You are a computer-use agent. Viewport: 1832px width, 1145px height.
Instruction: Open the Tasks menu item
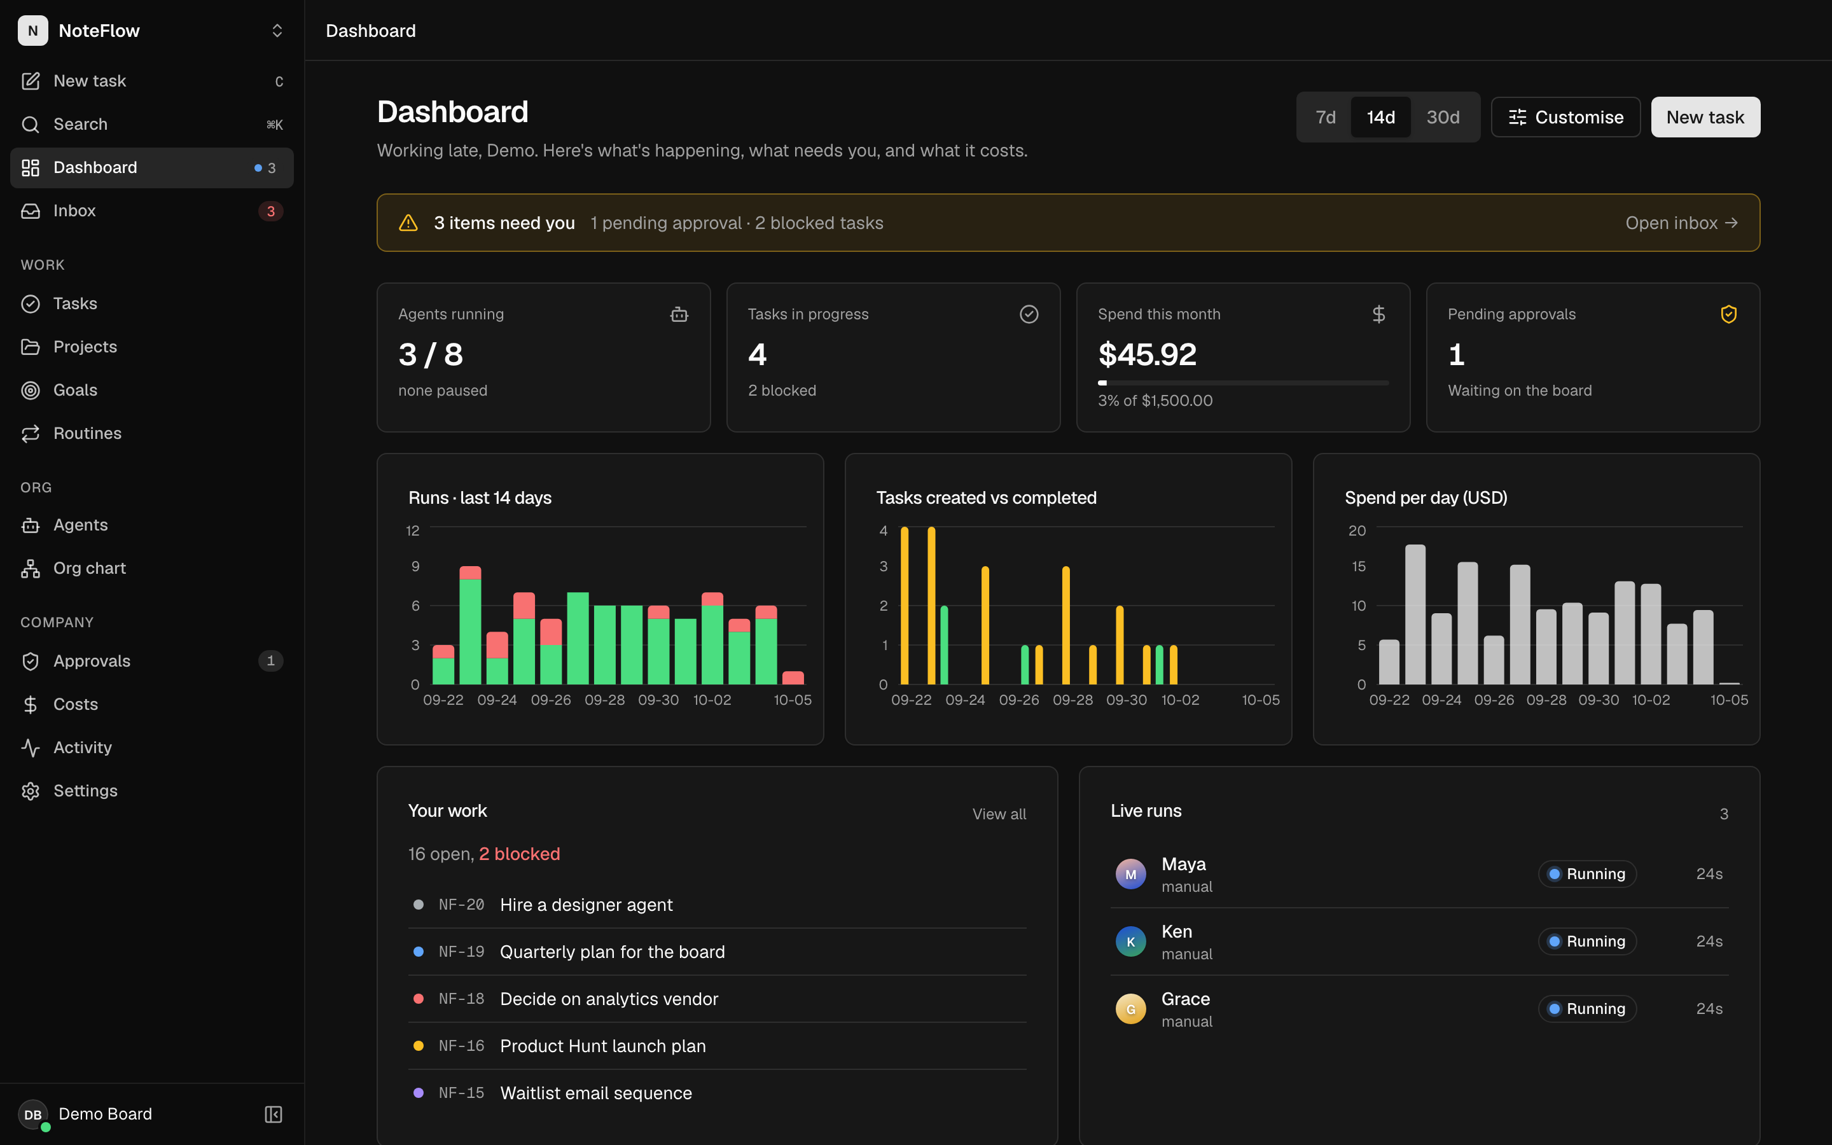click(151, 303)
